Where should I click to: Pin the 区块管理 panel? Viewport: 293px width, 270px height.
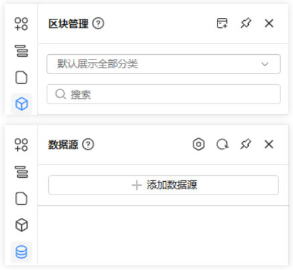[x=246, y=23]
